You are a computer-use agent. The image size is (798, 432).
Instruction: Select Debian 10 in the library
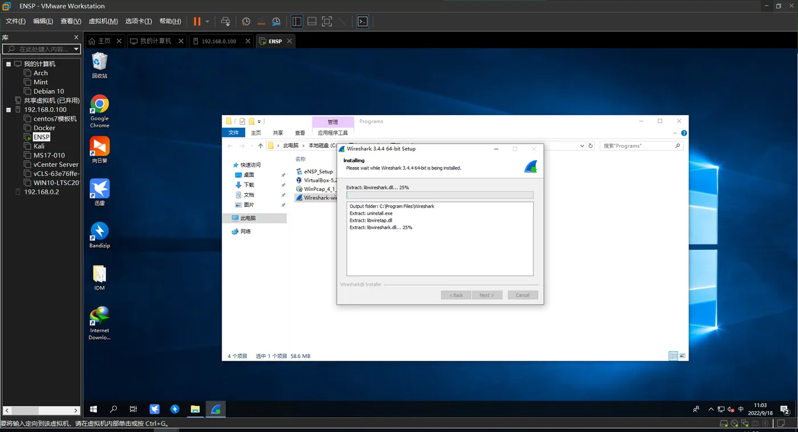tap(48, 91)
